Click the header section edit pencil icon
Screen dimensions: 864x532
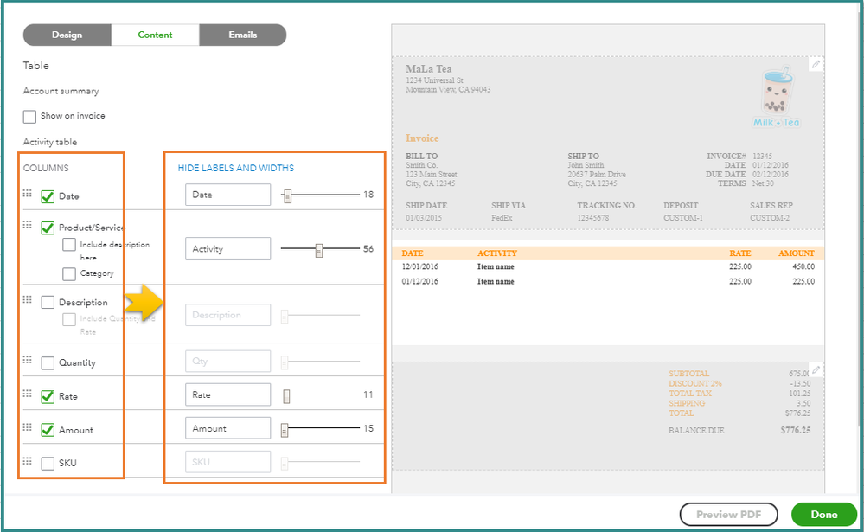point(816,64)
